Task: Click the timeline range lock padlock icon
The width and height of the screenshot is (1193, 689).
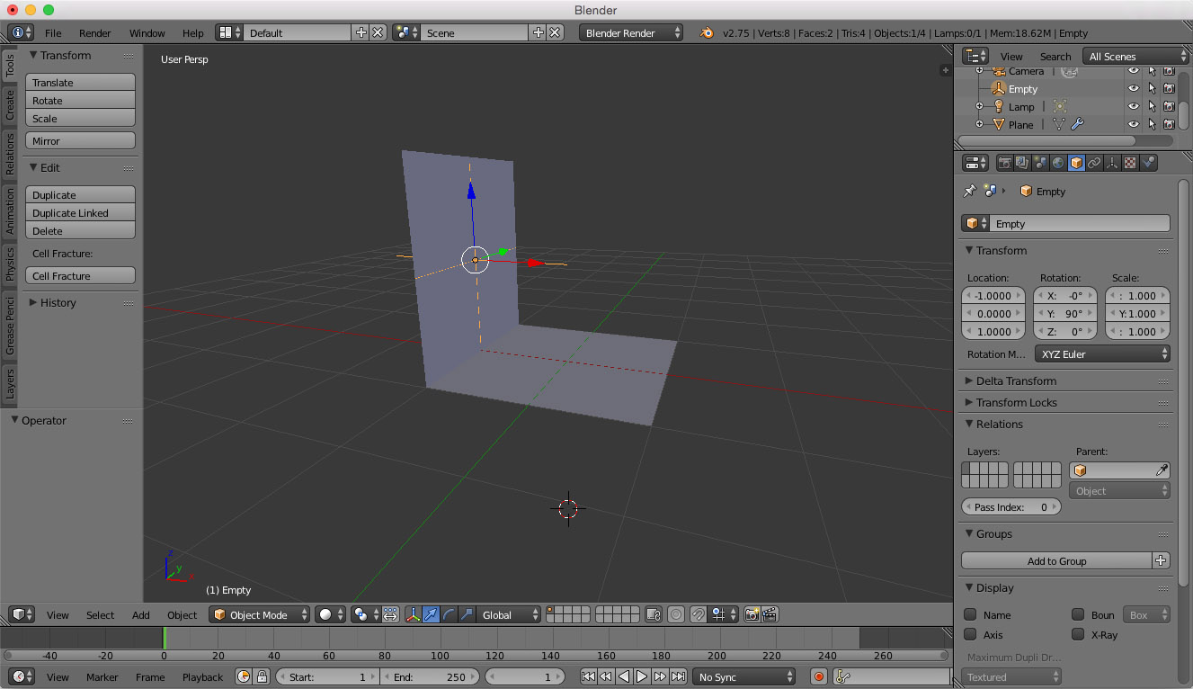Action: pos(262,676)
